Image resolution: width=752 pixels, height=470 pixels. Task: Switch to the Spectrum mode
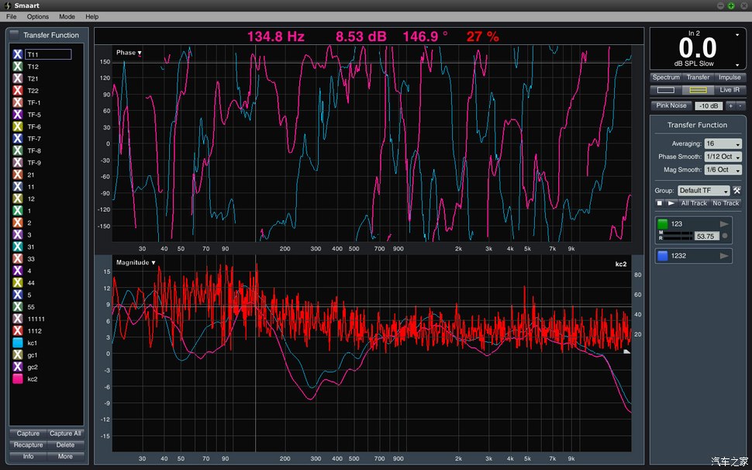666,78
